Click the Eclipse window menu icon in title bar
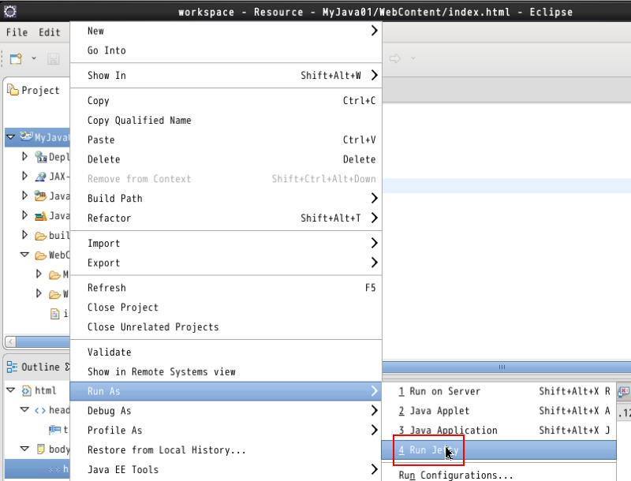This screenshot has width=631, height=481. [x=10, y=12]
